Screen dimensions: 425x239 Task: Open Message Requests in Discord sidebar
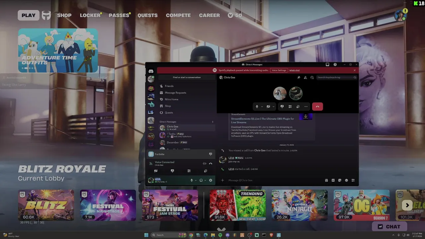point(187,93)
